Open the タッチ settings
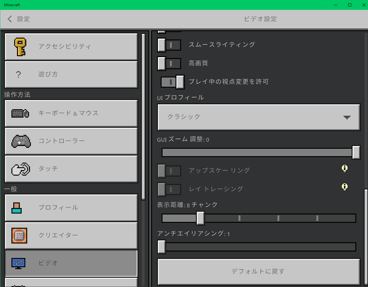Screen dimensions: 368x287 (x=71, y=169)
